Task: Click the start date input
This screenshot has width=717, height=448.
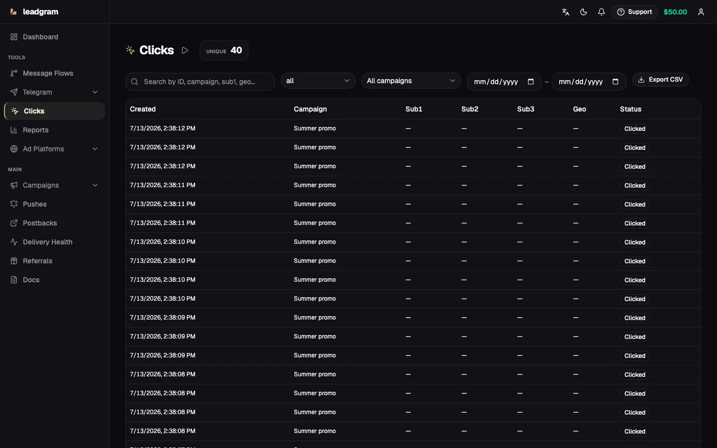Action: pyautogui.click(x=504, y=82)
